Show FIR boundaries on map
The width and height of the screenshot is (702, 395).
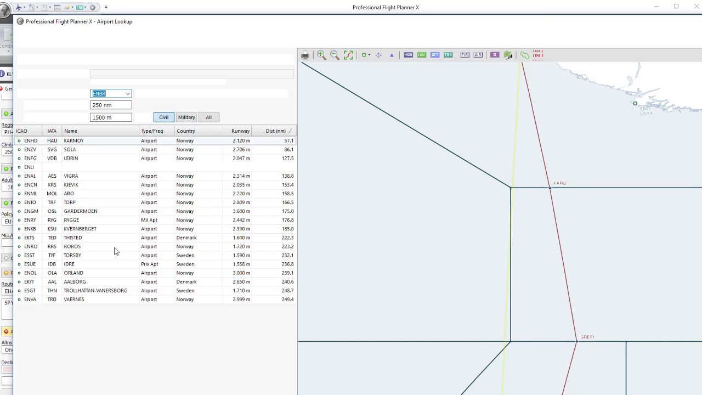point(465,55)
